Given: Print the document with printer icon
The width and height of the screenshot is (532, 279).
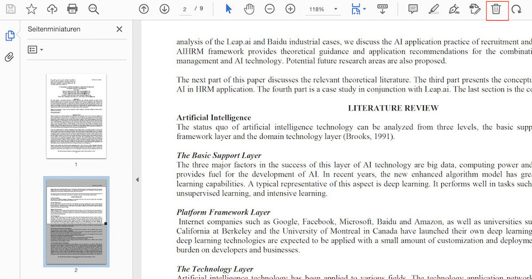Looking at the screenshot, I should pyautogui.click(x=72, y=9).
